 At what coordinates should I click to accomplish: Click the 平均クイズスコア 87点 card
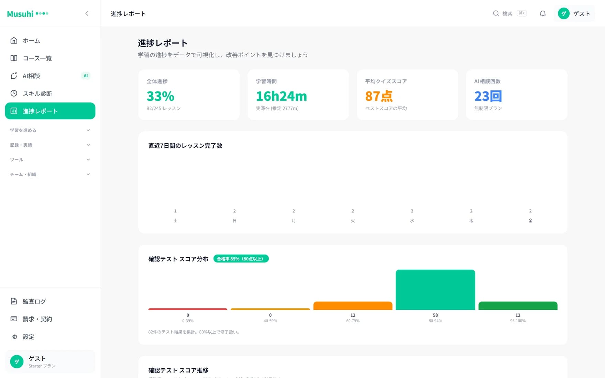[408, 95]
